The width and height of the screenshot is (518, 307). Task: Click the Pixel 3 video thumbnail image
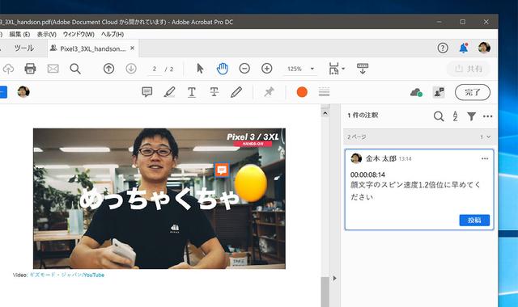pyautogui.click(x=159, y=199)
